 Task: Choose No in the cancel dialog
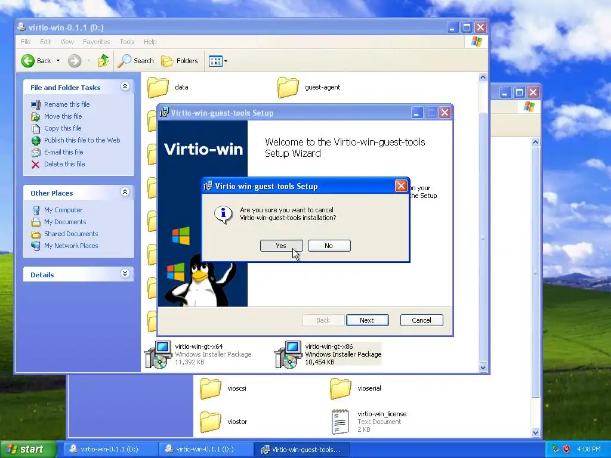(329, 246)
